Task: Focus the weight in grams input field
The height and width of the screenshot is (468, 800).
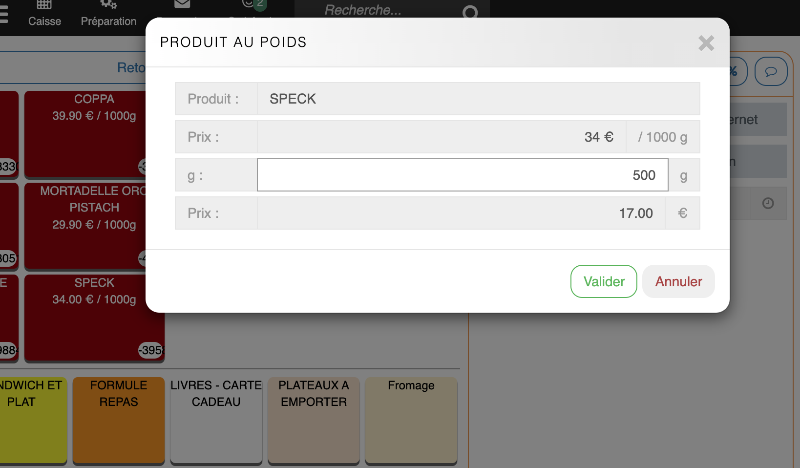Action: click(x=462, y=175)
